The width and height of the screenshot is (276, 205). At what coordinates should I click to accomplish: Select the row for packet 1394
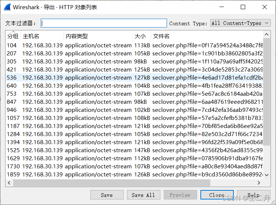134,142
